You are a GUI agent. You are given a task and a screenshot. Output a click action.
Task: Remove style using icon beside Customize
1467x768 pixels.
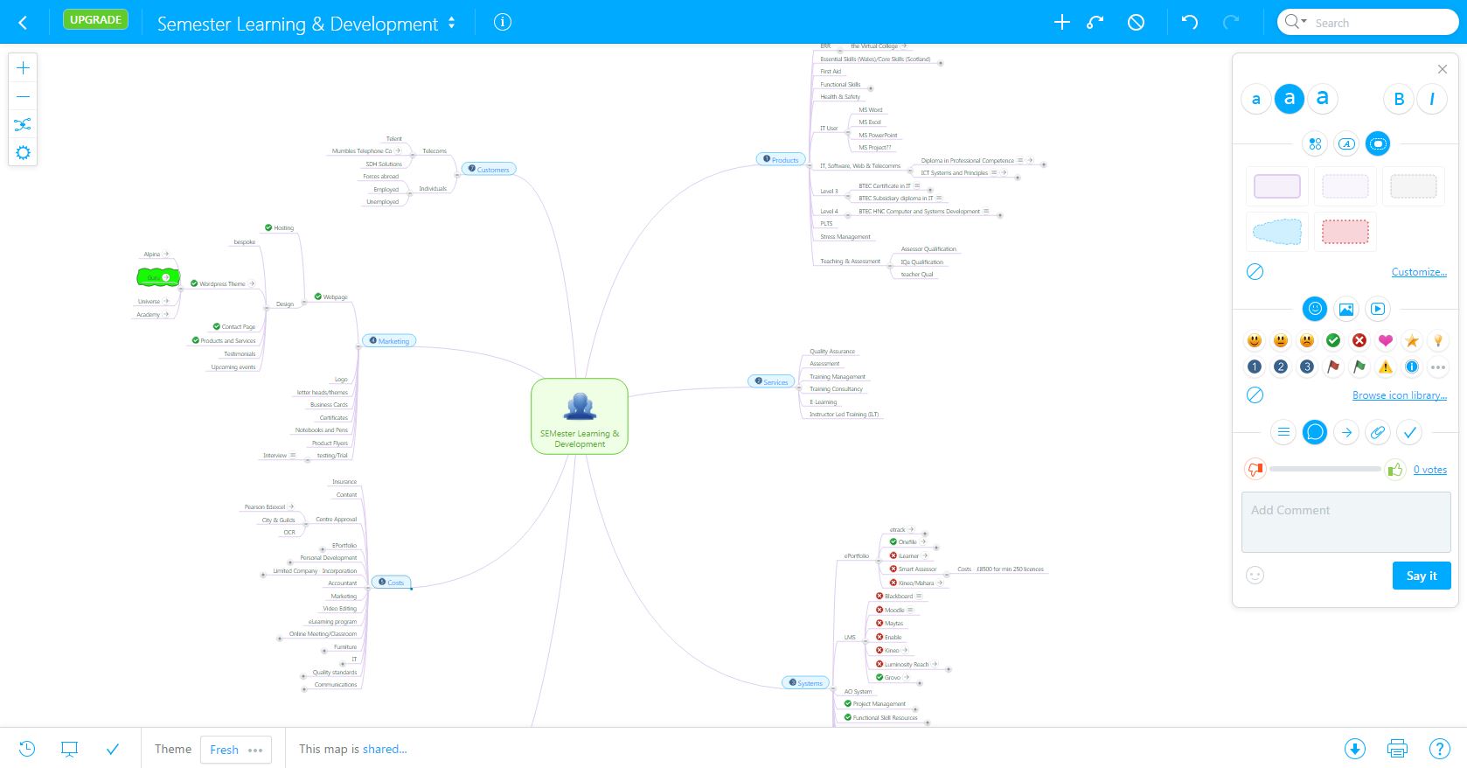pyautogui.click(x=1255, y=272)
